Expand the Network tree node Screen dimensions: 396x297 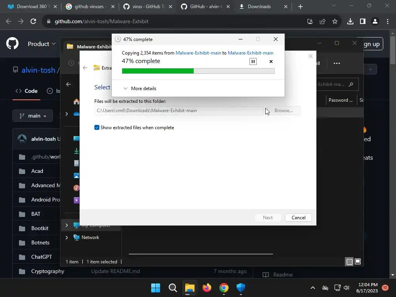(x=67, y=237)
